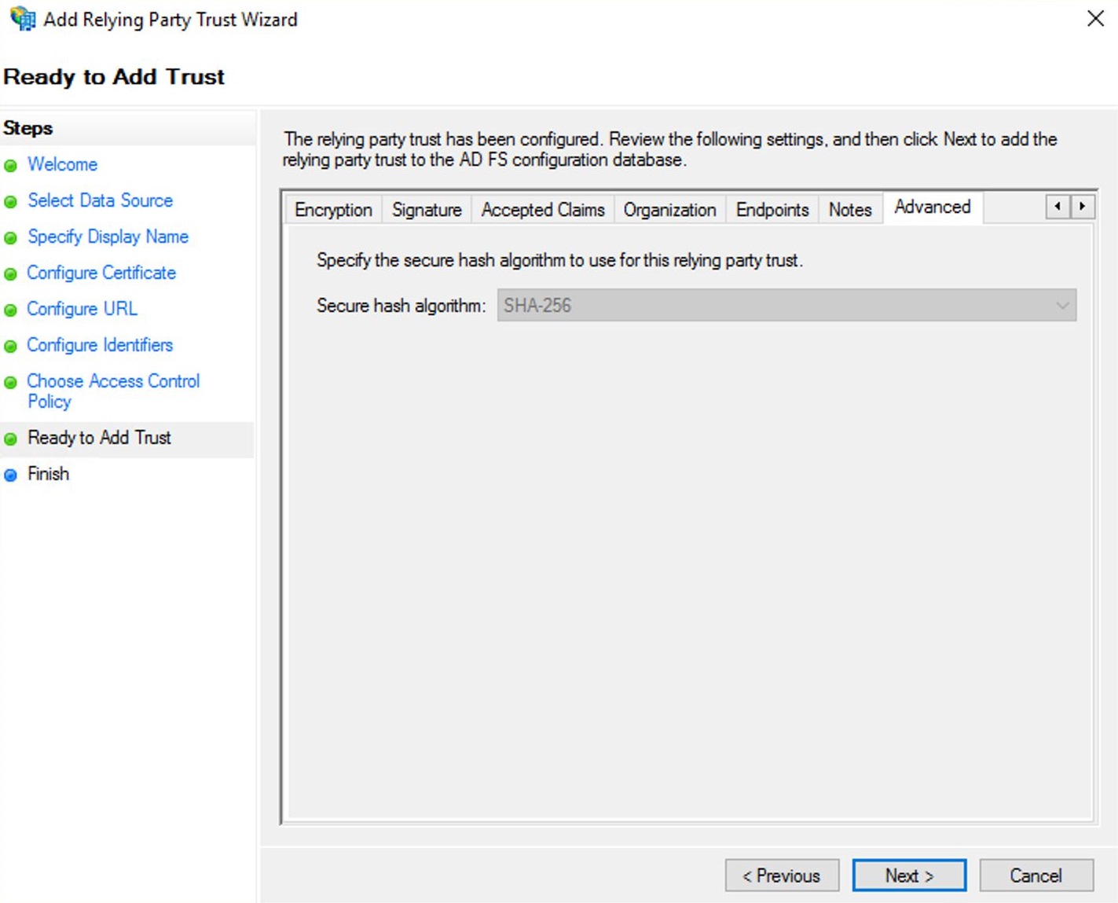Screen dimensions: 1118x903
Task: Click the AD FS wizard title bar icon
Action: click(x=22, y=19)
